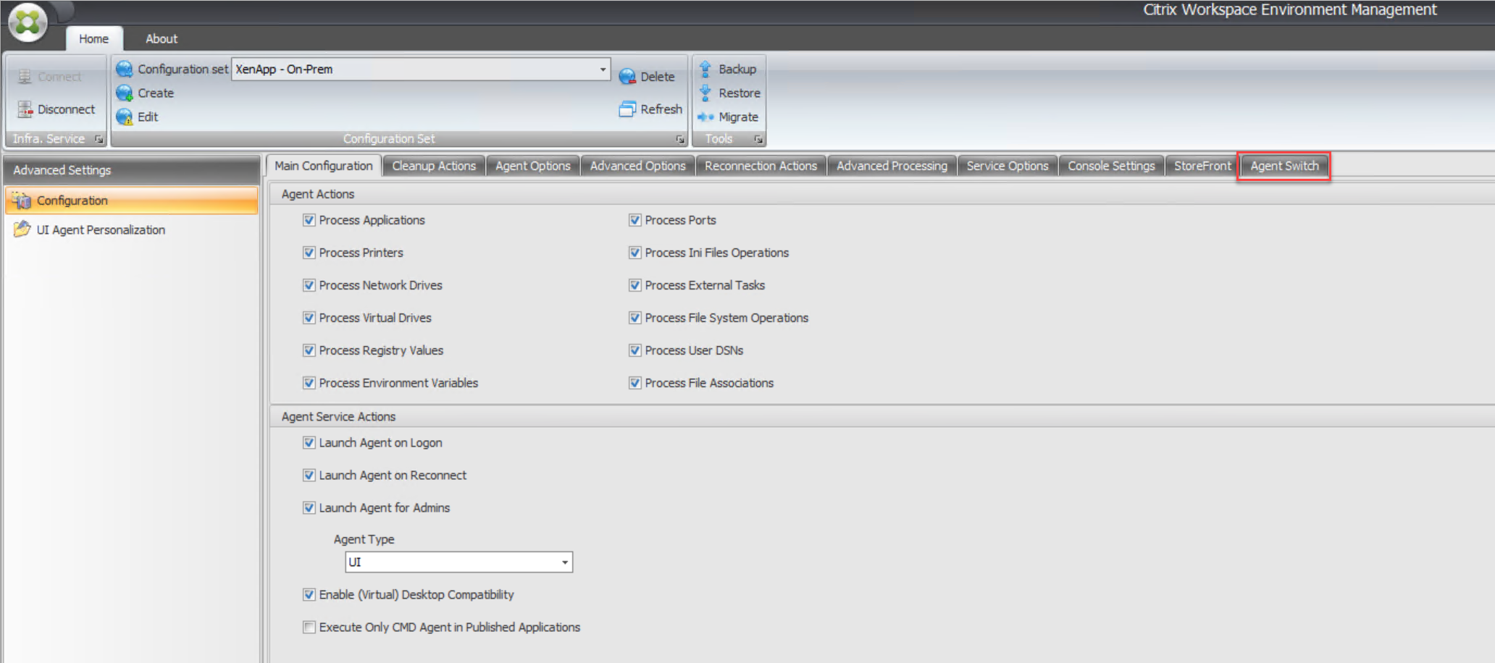The image size is (1495, 663).
Task: Uncheck Process External Tasks
Action: (635, 285)
